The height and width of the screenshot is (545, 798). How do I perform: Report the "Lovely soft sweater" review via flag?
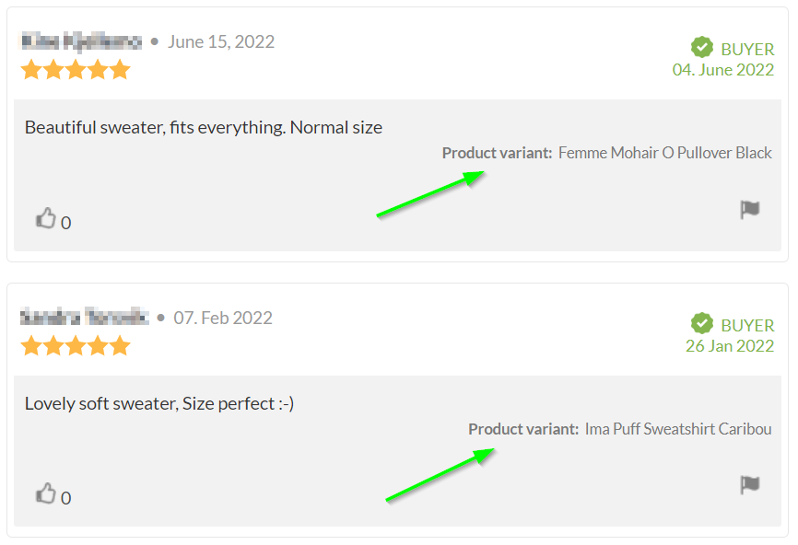[x=750, y=485]
